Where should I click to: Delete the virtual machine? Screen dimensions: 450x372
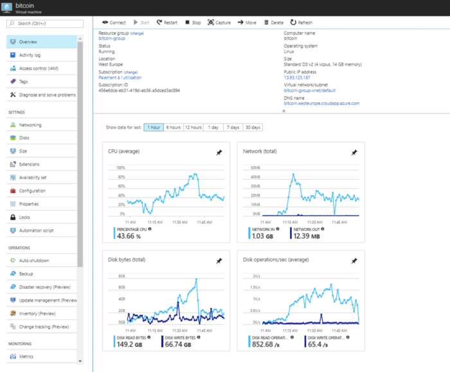[273, 23]
